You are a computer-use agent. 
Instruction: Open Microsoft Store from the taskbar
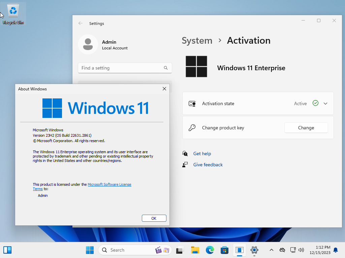coord(224,250)
